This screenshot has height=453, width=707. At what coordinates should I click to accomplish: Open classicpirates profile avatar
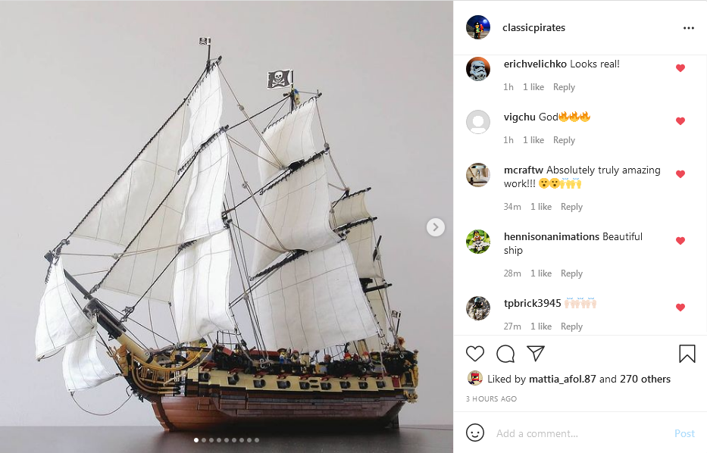click(x=478, y=27)
